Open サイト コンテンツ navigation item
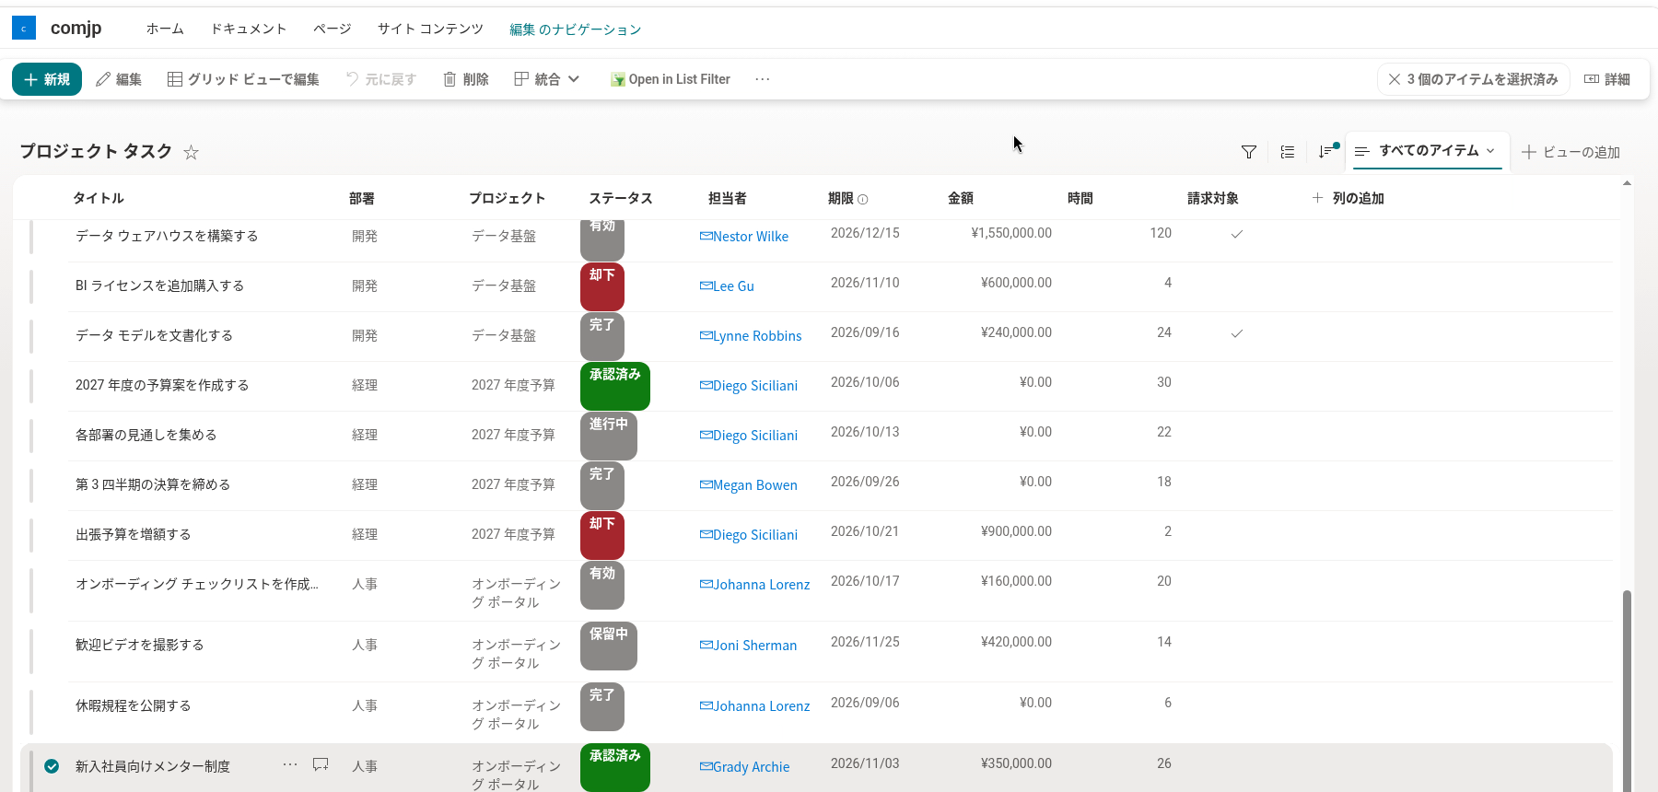1658x792 pixels. tap(430, 29)
